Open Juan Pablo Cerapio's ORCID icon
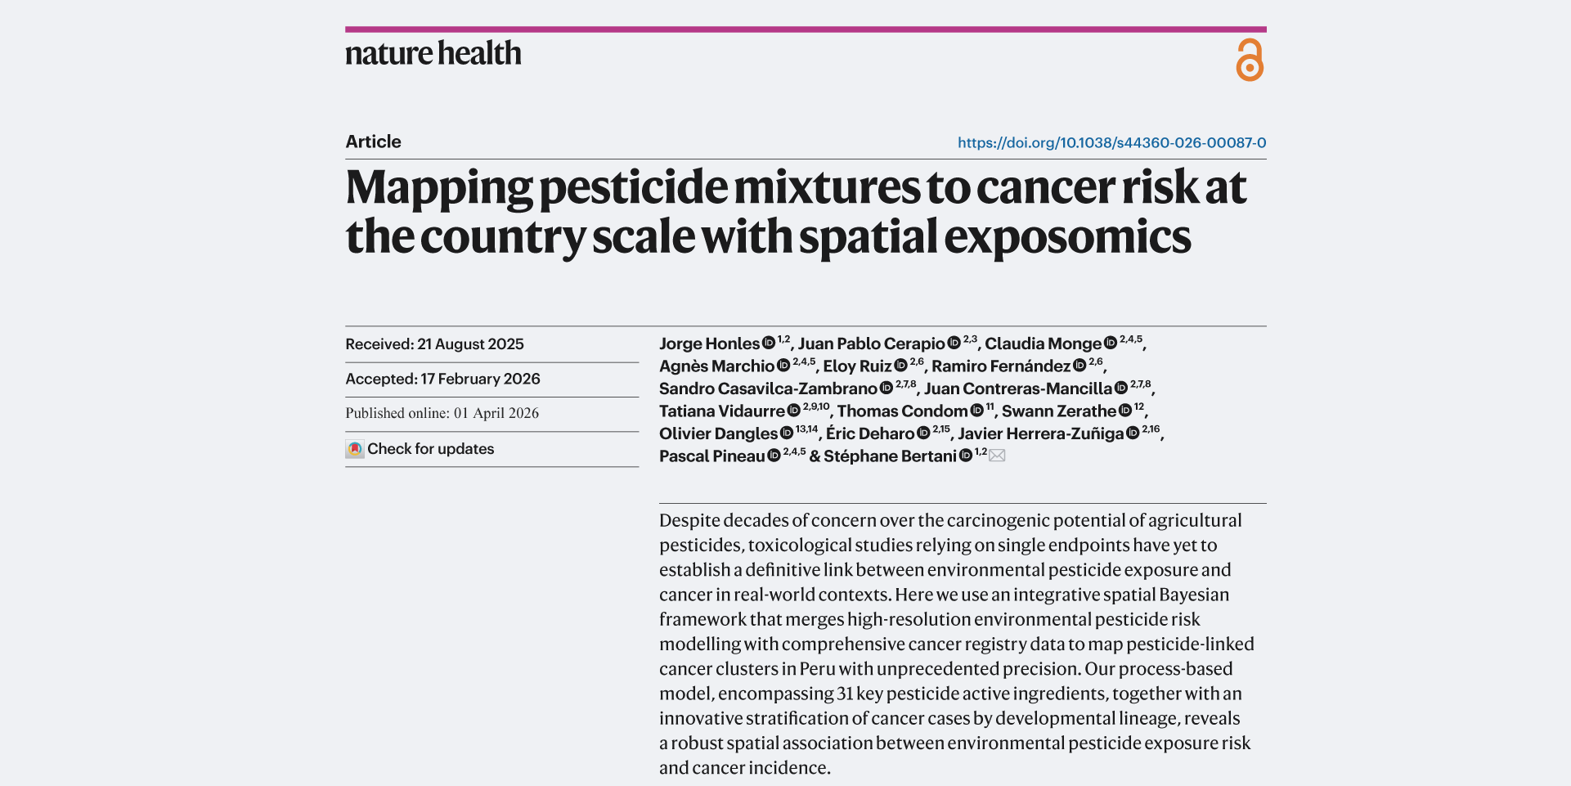1571x786 pixels. click(x=954, y=344)
